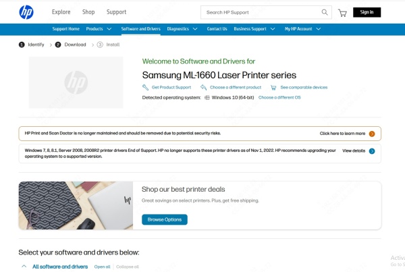This screenshot has width=405, height=272.
Task: Click the step 2 Download circle icon
Action: (58, 45)
